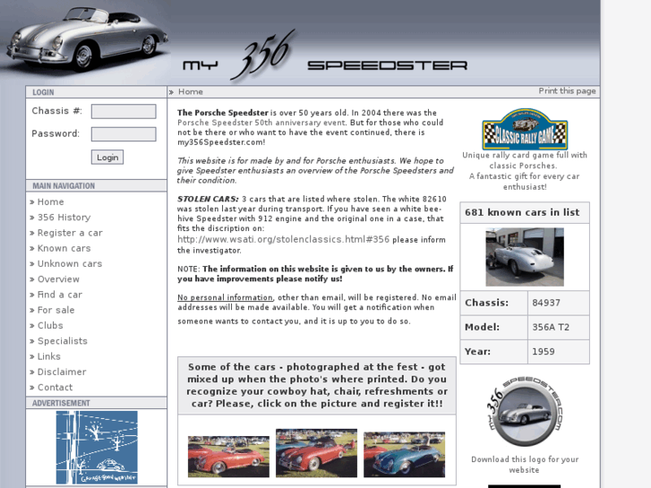The height and width of the screenshot is (488, 651).
Task: Open the first red Speedster fest photo
Action: pos(228,457)
